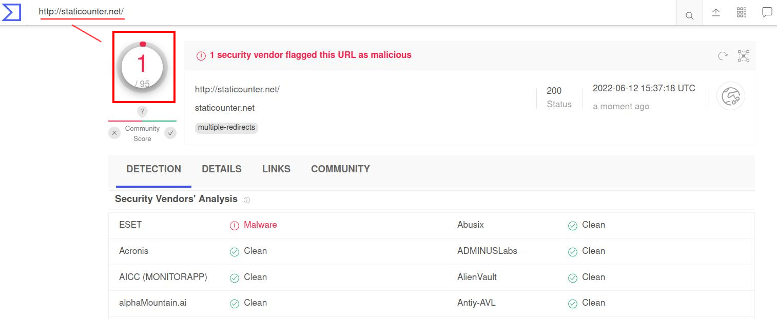Click the staticounter.net domain link

pos(224,108)
